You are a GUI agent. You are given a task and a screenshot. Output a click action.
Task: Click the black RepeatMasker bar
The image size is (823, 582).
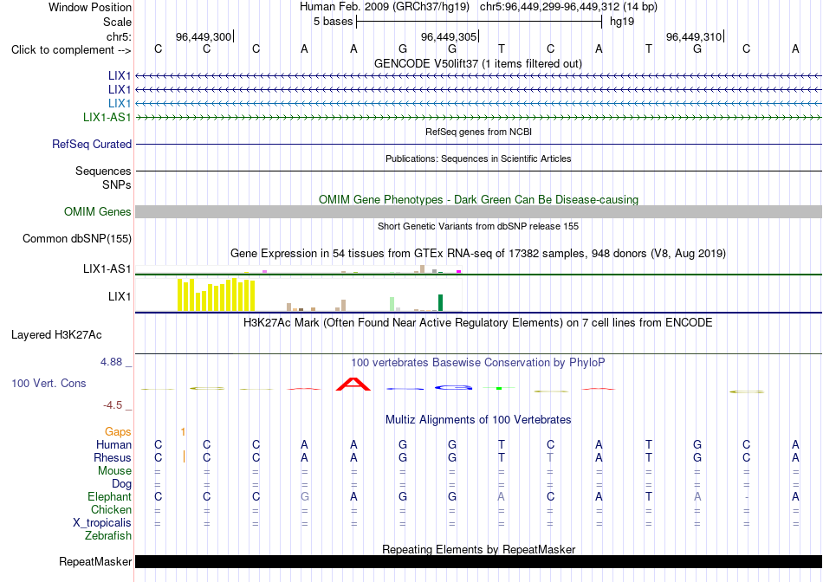479,561
